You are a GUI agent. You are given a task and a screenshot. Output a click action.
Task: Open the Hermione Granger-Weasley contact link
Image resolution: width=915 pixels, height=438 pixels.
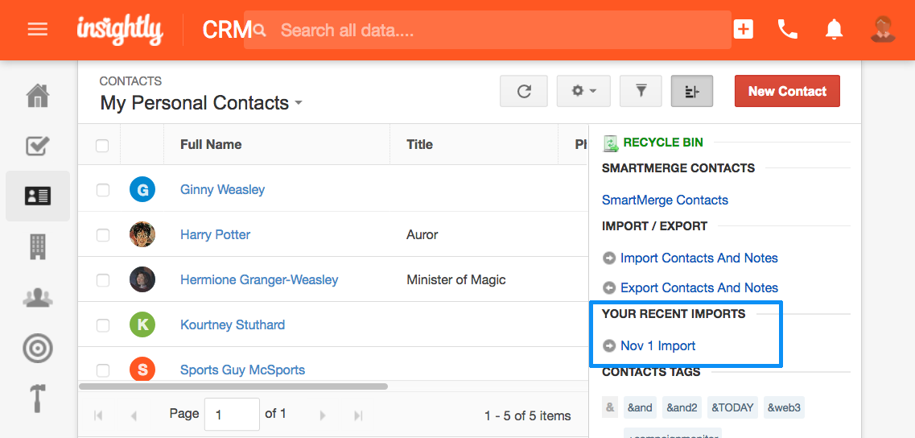(259, 280)
